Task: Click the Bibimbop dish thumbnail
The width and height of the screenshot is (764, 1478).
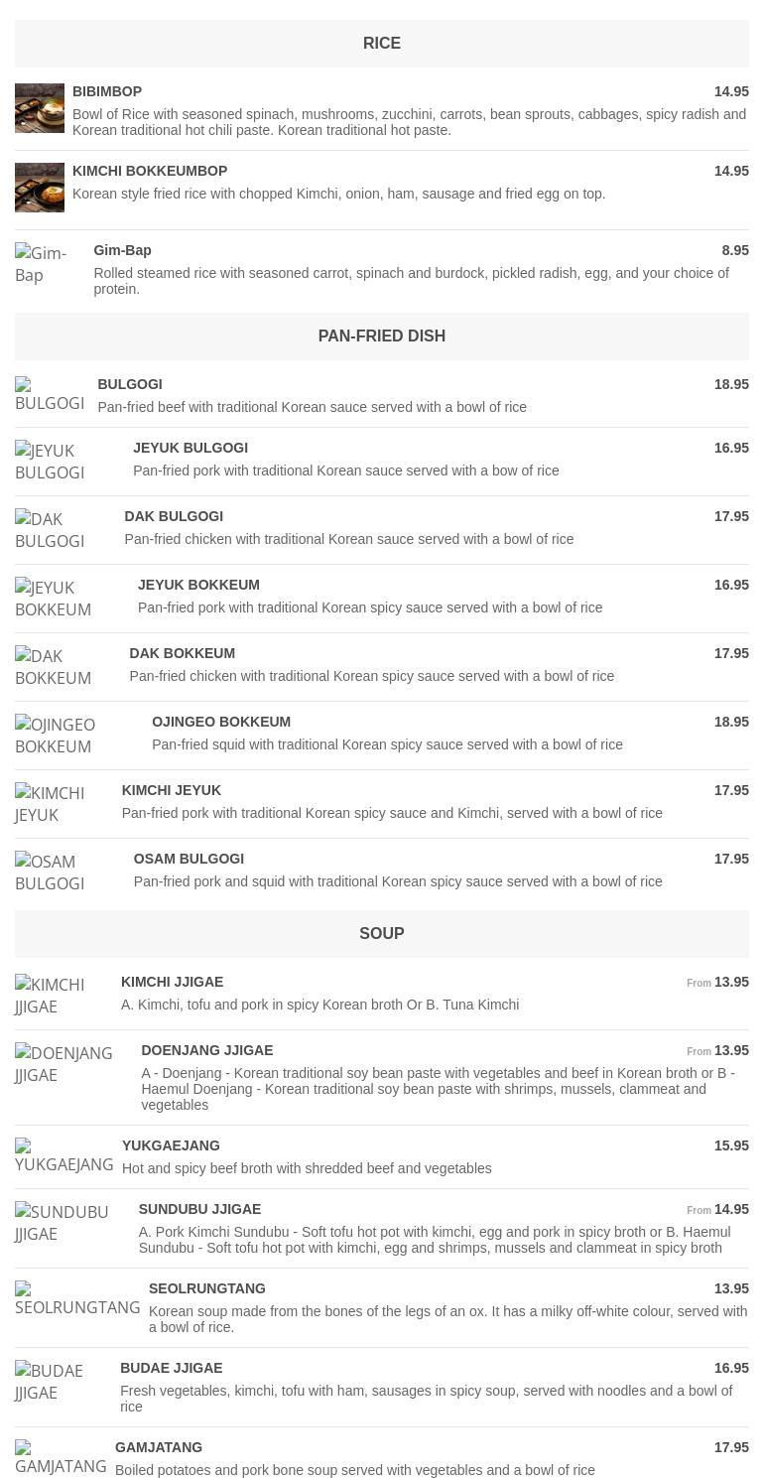Action: pyautogui.click(x=40, y=108)
